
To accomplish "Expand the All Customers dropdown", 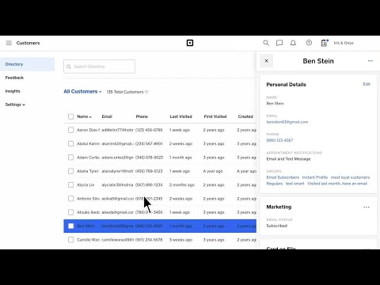I will click(x=82, y=92).
